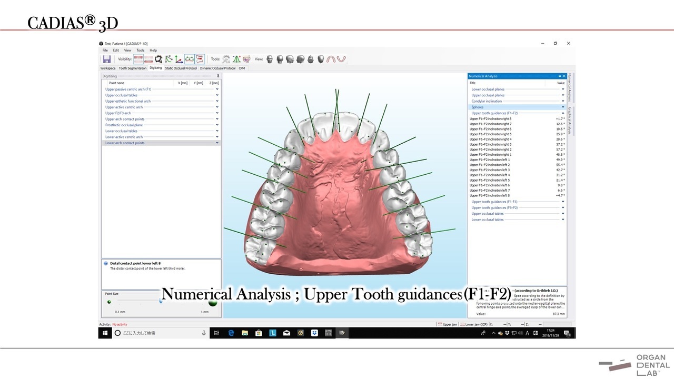Switch to front head view
Screen dimensions: 674x379
point(270,59)
